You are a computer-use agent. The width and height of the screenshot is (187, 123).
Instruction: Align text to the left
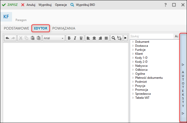tap(88, 38)
